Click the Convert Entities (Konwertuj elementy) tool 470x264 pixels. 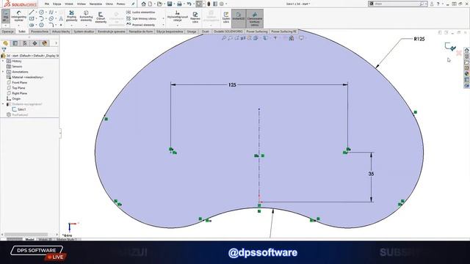(x=86, y=16)
